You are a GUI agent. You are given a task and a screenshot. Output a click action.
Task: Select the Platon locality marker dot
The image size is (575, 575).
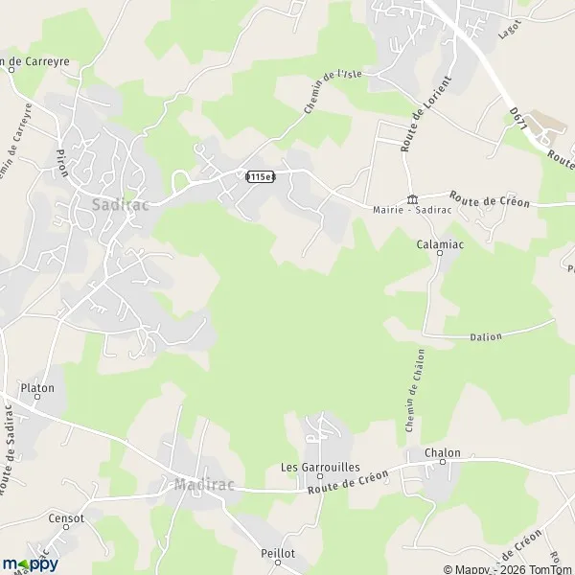coord(37,397)
